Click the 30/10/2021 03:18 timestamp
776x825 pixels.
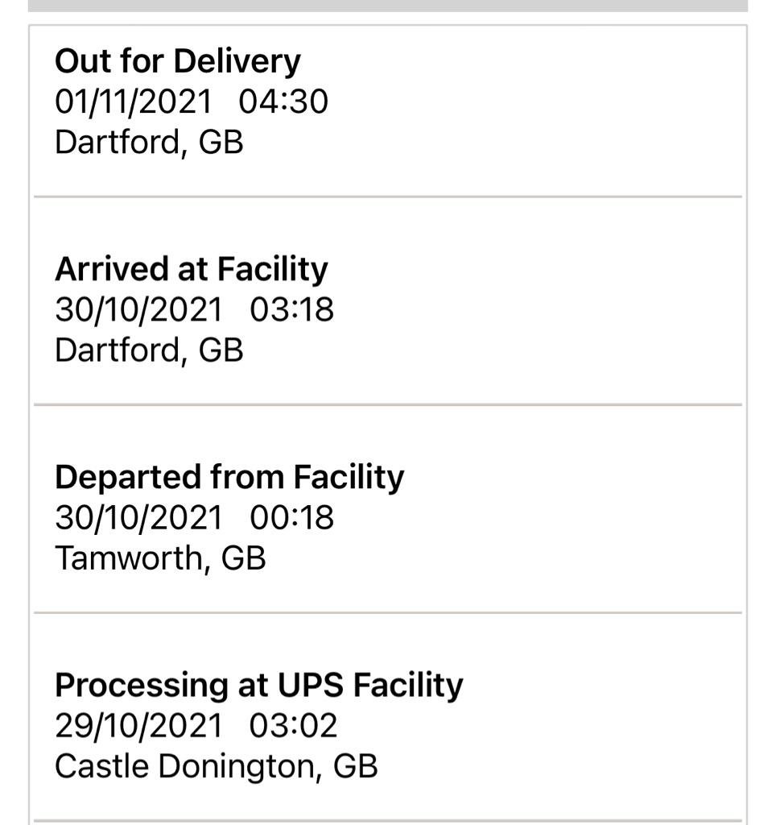click(194, 309)
